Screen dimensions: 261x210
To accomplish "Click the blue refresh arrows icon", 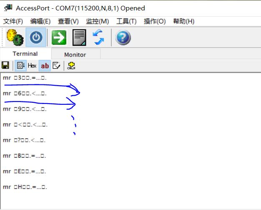I will tap(99, 38).
